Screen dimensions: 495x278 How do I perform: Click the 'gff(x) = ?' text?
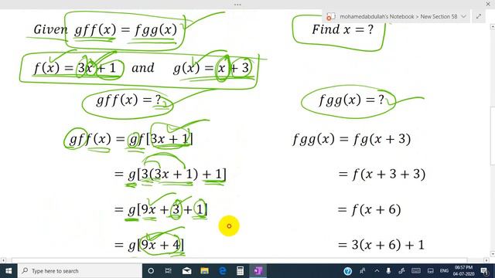pyautogui.click(x=129, y=100)
